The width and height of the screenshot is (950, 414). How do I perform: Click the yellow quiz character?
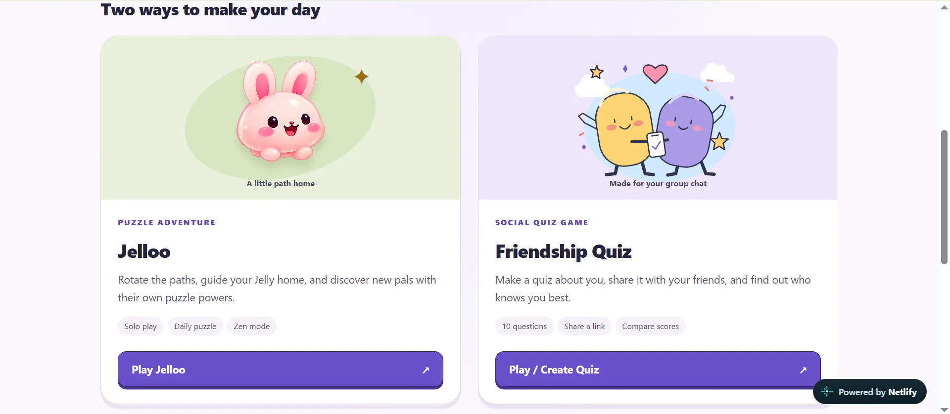623,132
